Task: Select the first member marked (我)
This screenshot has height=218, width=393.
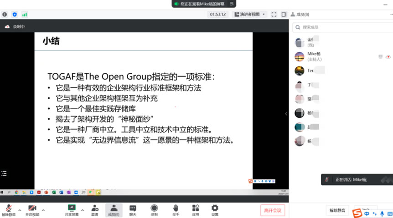Action: (343, 42)
